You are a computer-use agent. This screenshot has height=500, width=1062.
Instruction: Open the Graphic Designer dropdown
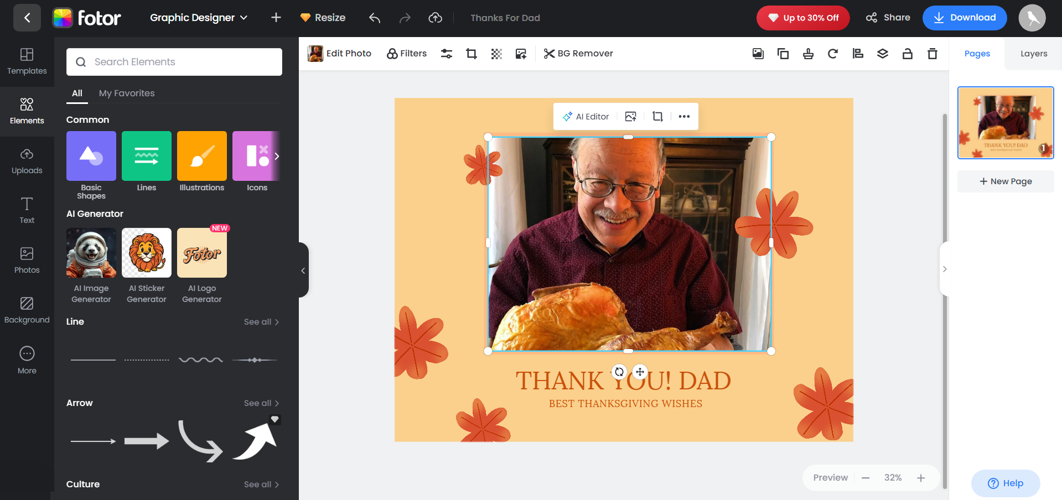point(199,18)
